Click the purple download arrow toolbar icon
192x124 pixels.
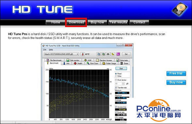118,54
